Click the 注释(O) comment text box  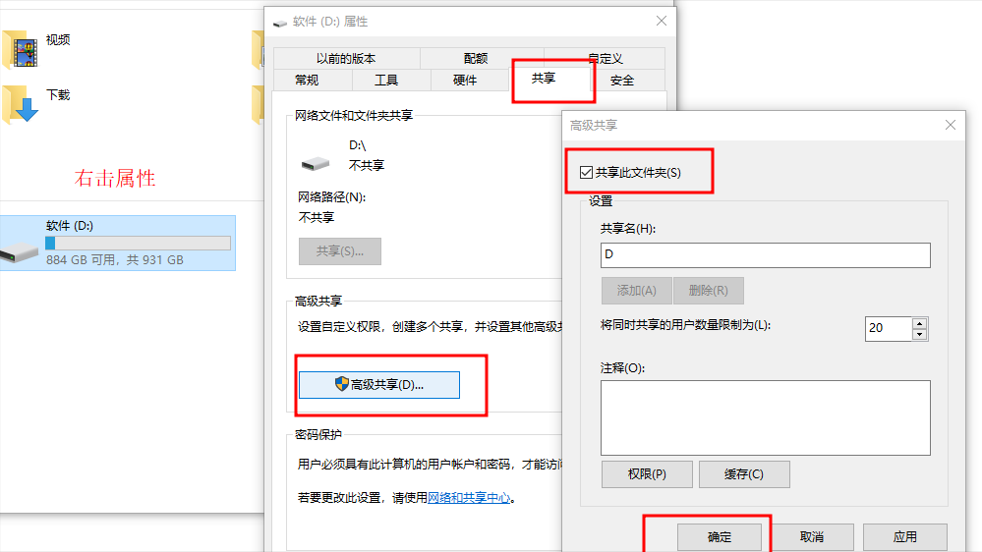coord(766,417)
